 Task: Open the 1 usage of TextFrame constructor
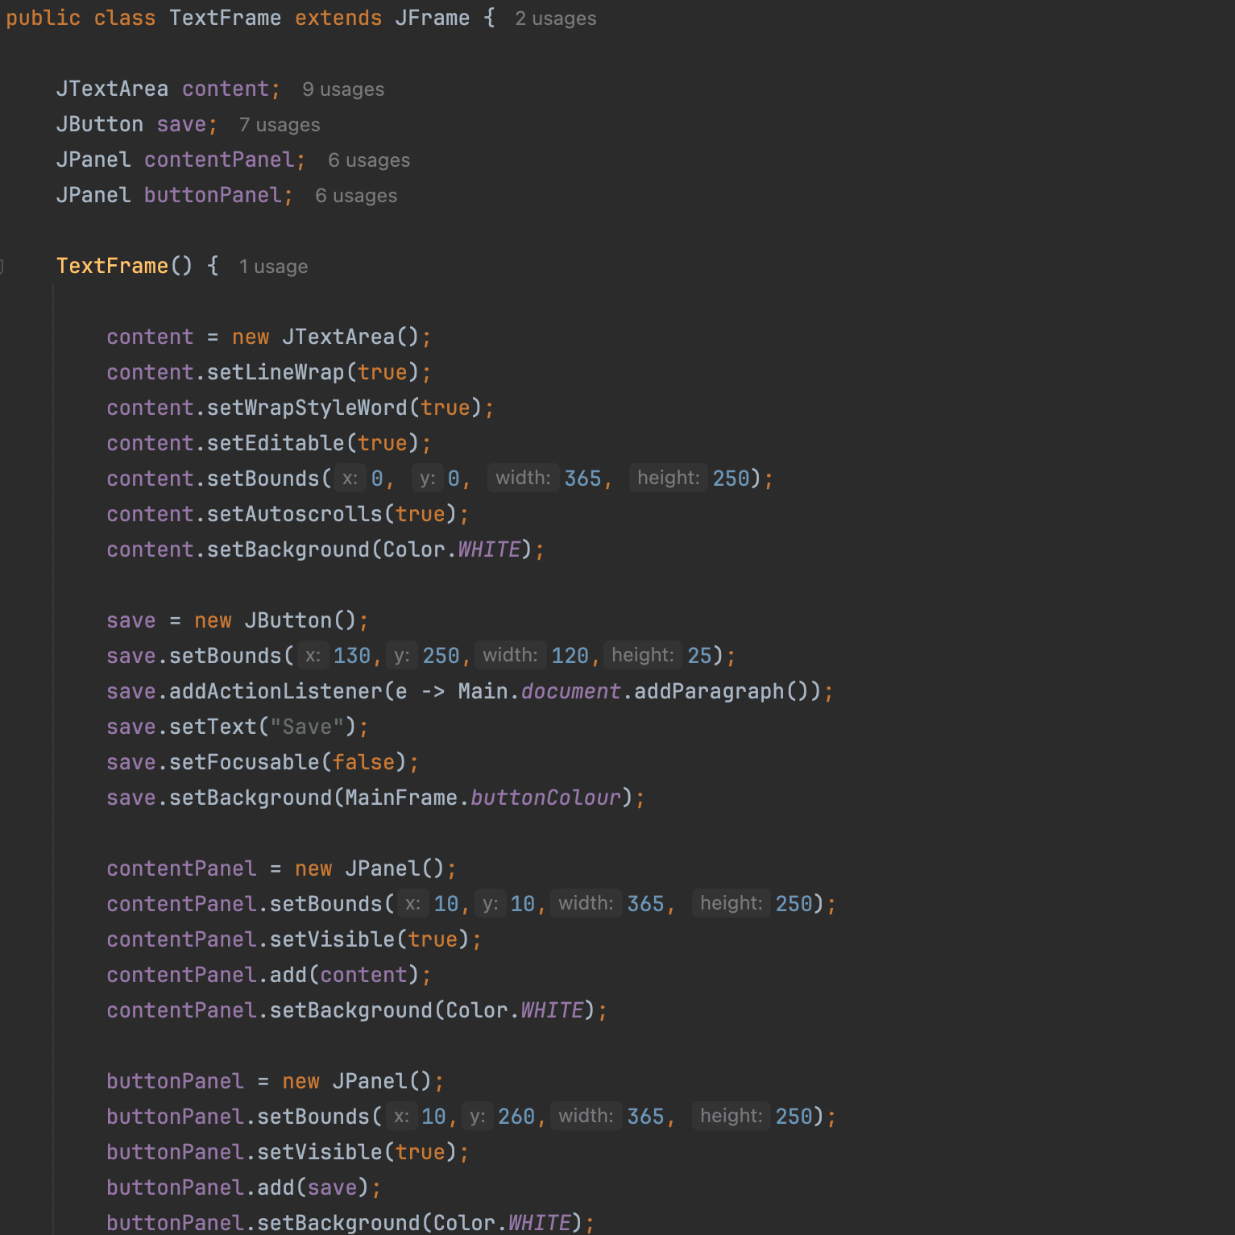click(x=273, y=267)
